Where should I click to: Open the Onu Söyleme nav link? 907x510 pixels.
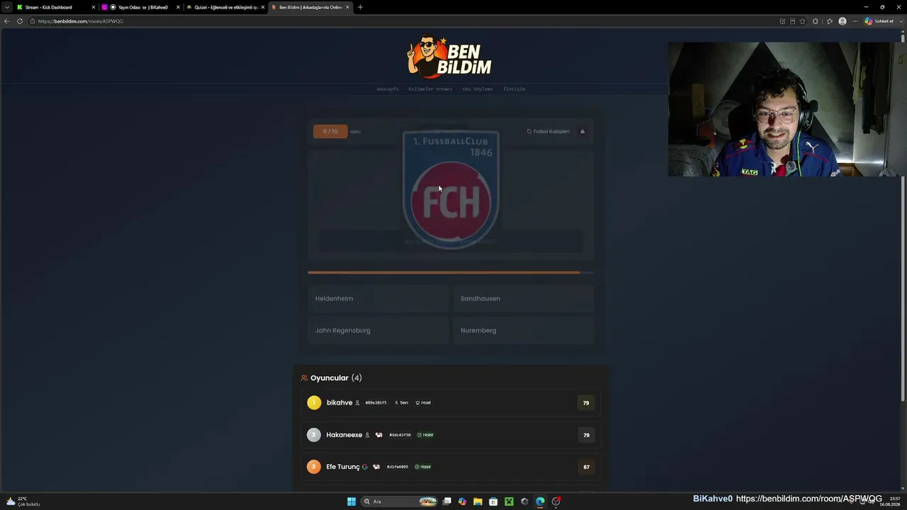[x=478, y=89]
